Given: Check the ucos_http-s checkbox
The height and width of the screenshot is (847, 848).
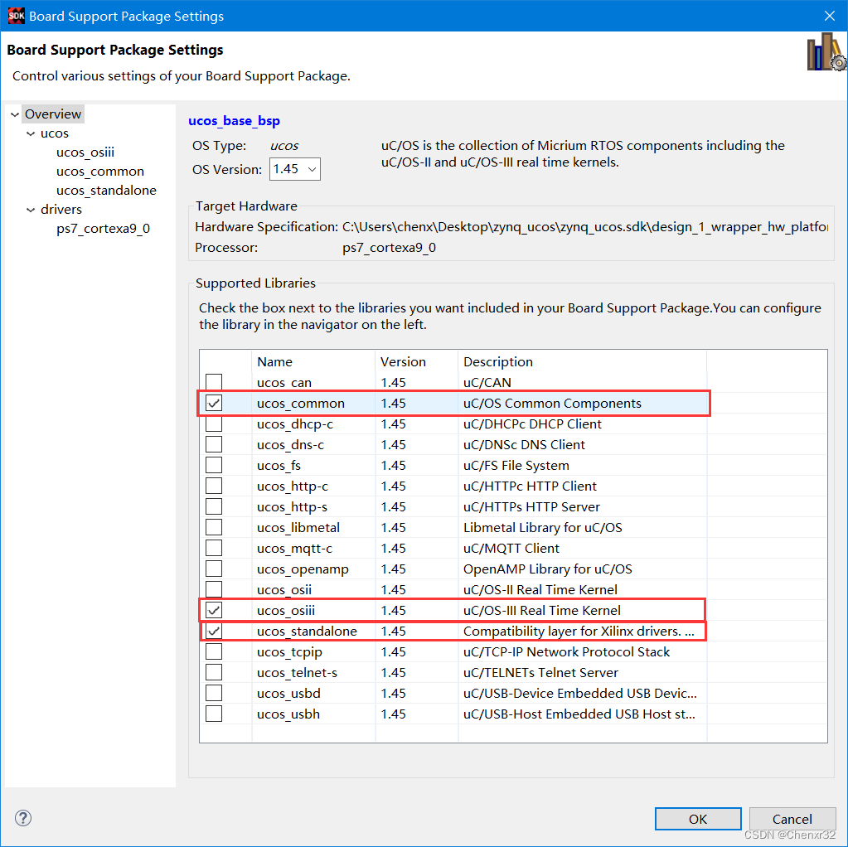Looking at the screenshot, I should pos(214,506).
